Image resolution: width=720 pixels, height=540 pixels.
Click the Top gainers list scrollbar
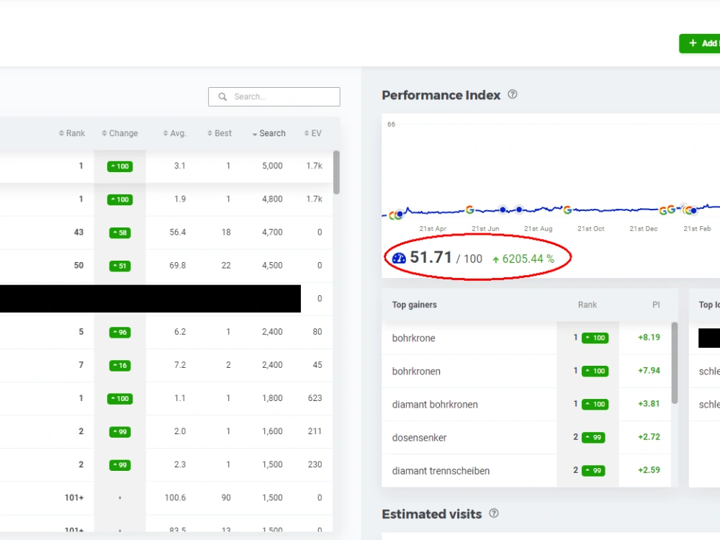coord(675,363)
